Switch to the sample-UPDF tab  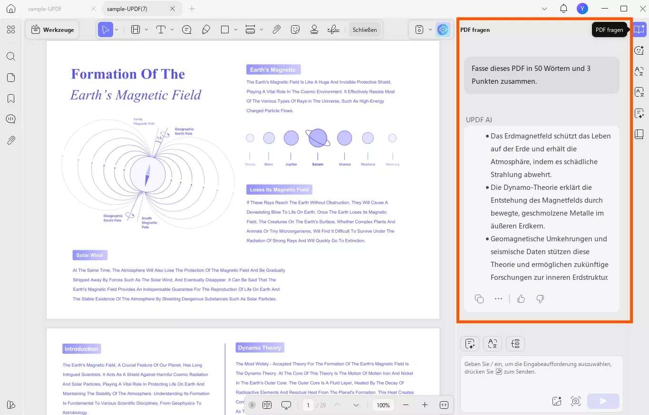click(45, 9)
